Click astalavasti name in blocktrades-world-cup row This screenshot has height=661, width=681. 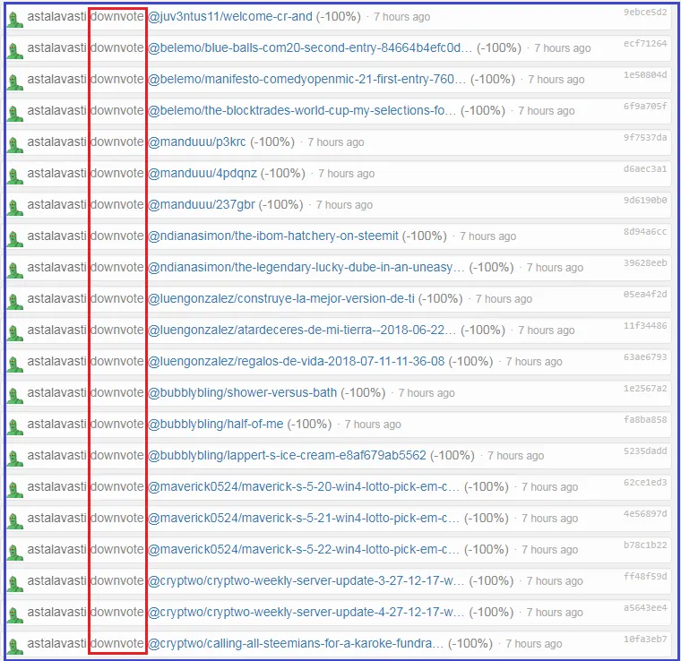pyautogui.click(x=56, y=110)
